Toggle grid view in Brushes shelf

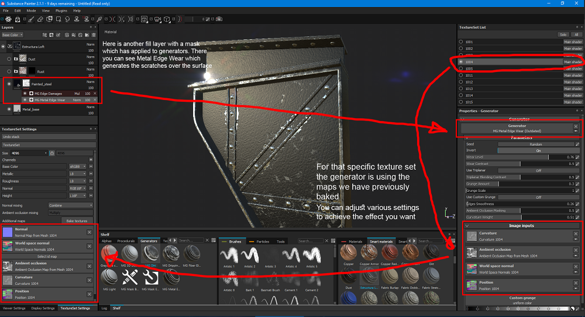[x=333, y=241]
